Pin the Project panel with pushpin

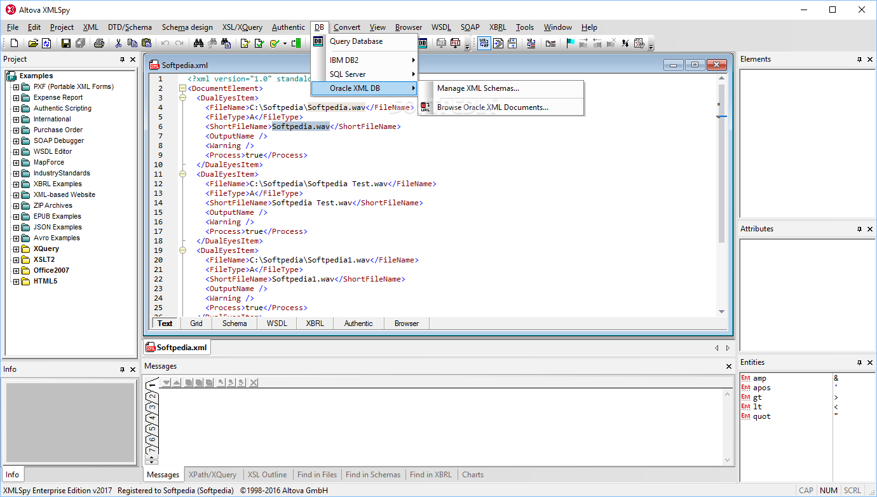pyautogui.click(x=123, y=59)
